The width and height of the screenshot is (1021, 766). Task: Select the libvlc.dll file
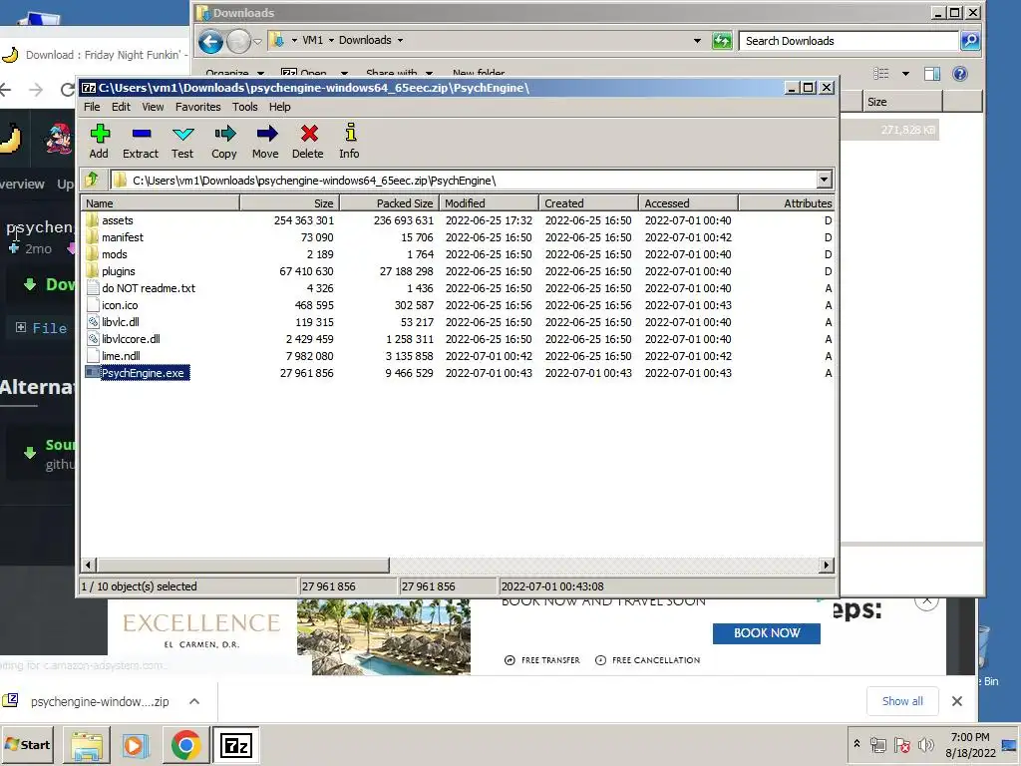pyautogui.click(x=120, y=322)
